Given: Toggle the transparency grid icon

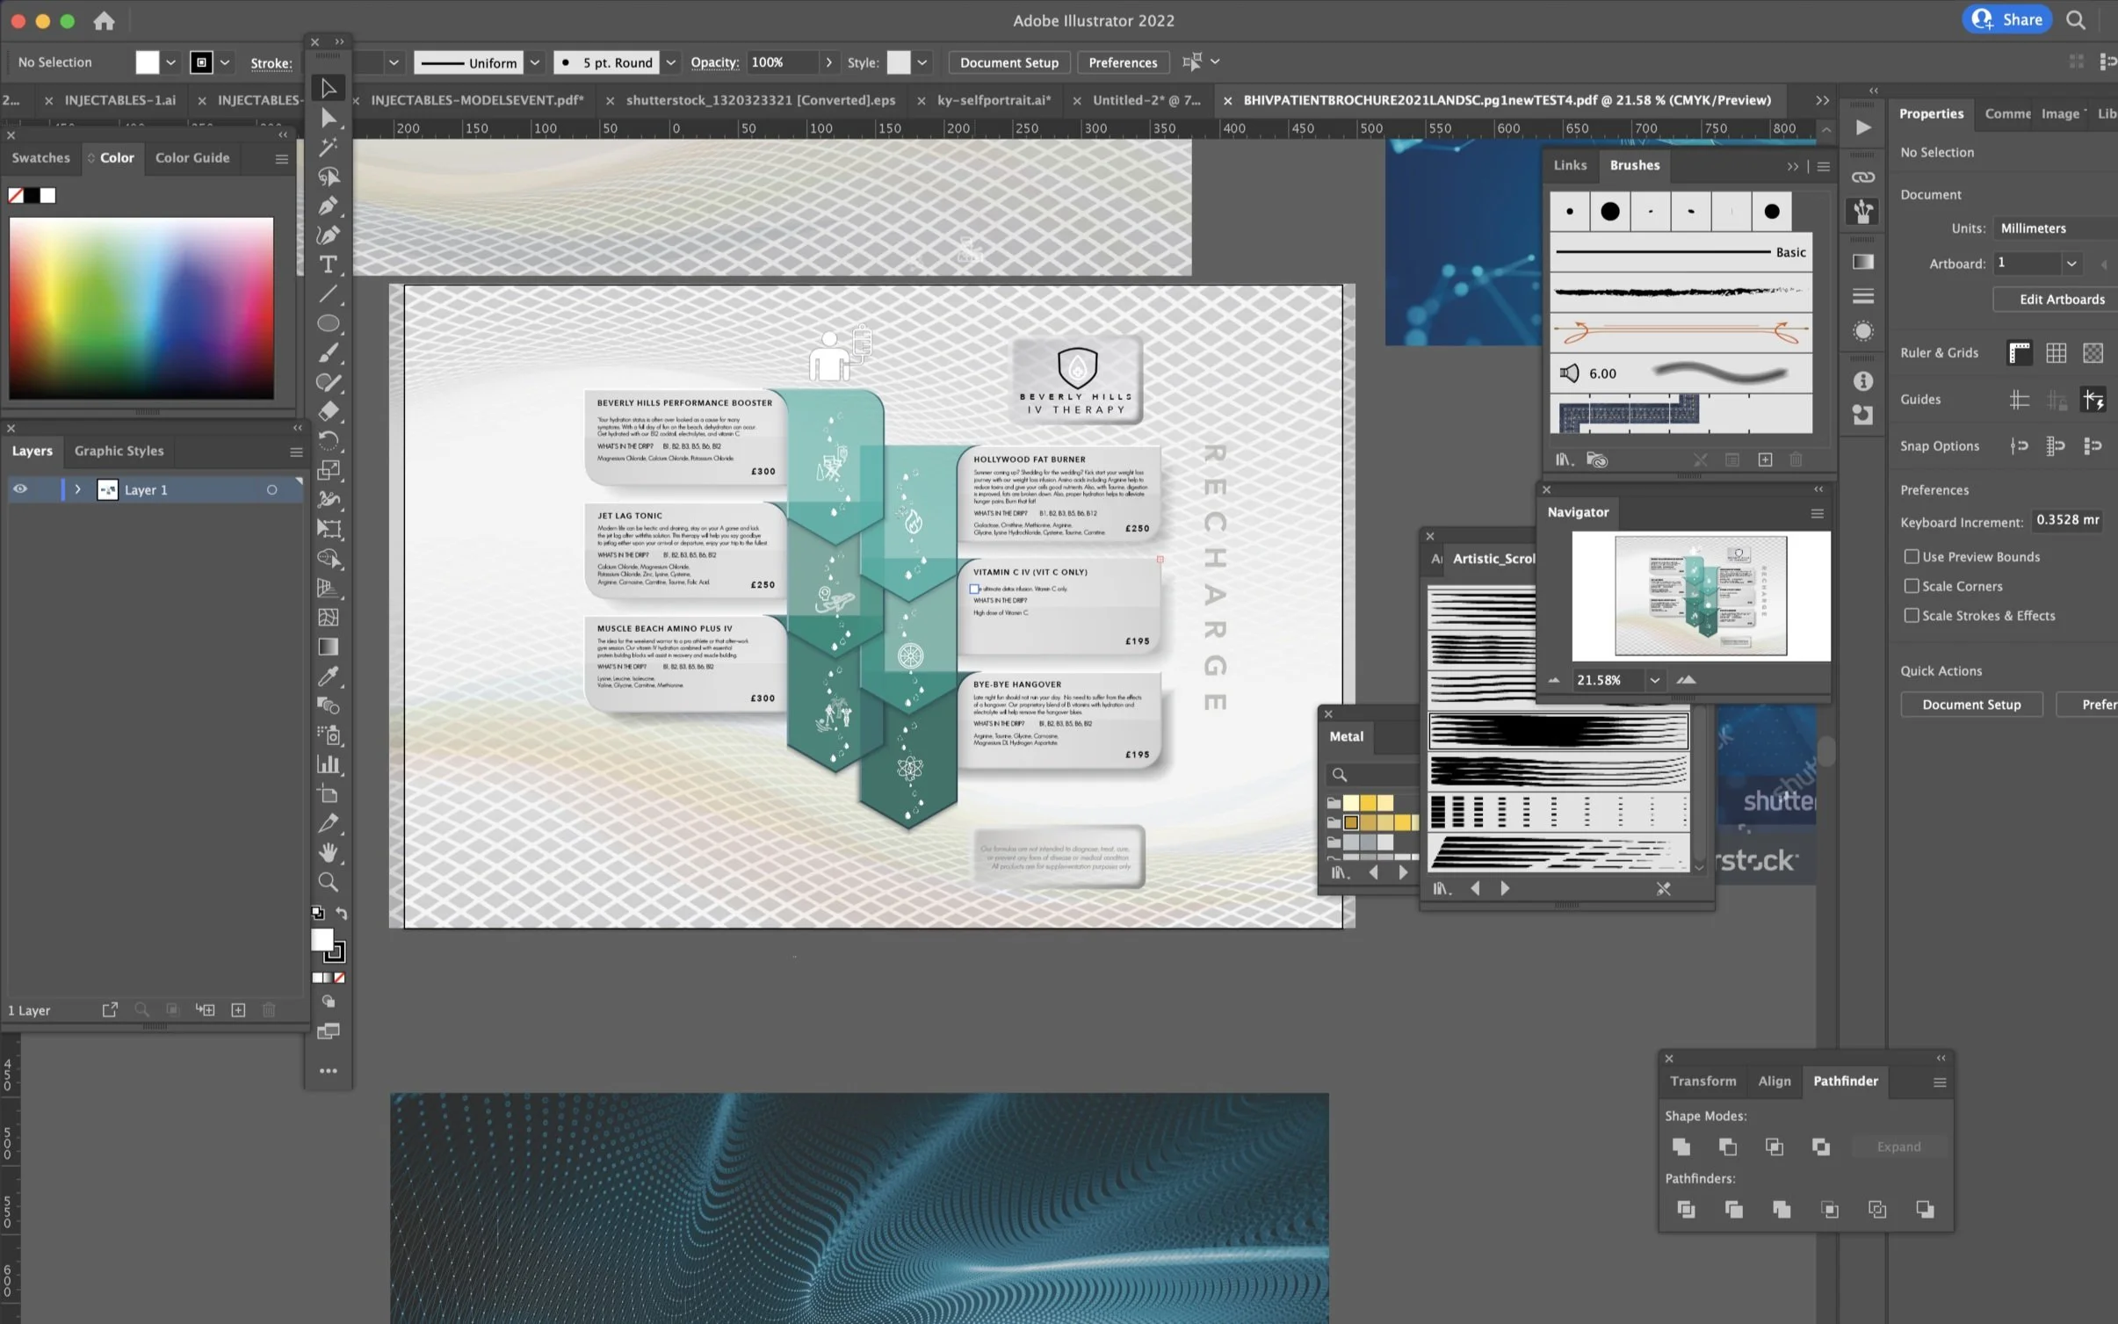Looking at the screenshot, I should click(2093, 353).
